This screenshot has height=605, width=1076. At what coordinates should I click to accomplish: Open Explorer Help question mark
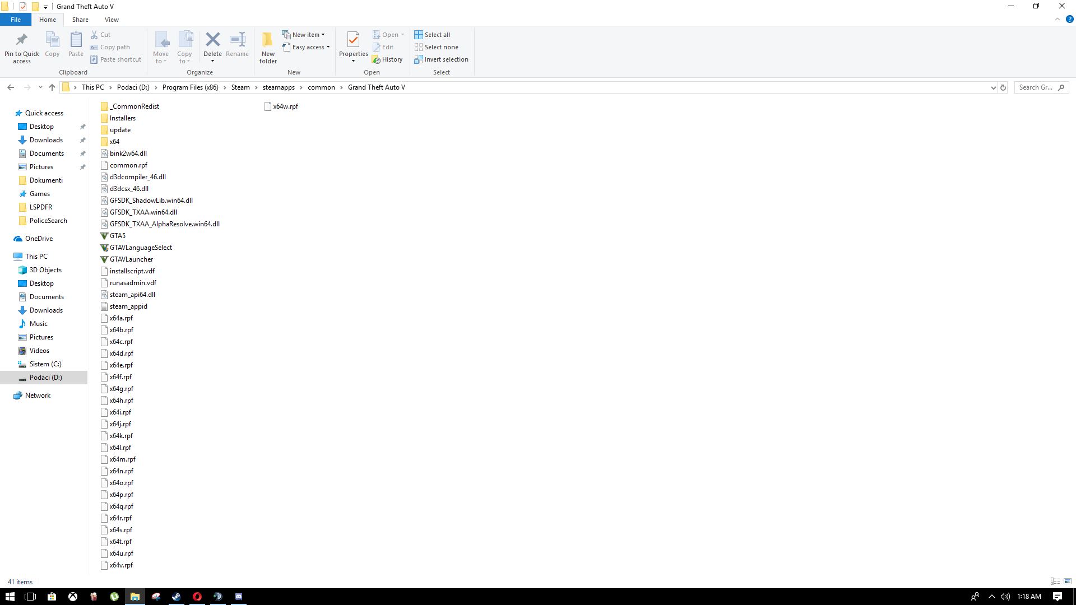coord(1069,19)
